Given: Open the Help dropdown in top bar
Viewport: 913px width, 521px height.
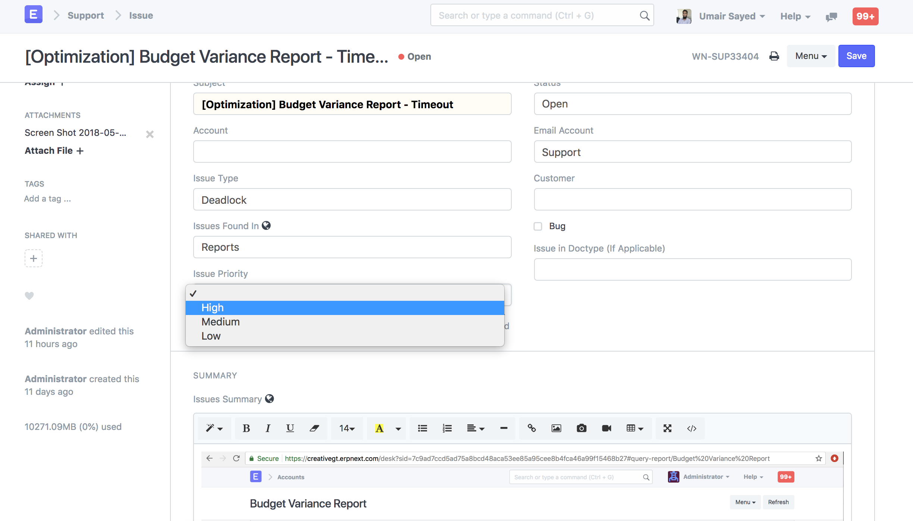Looking at the screenshot, I should 795,16.
